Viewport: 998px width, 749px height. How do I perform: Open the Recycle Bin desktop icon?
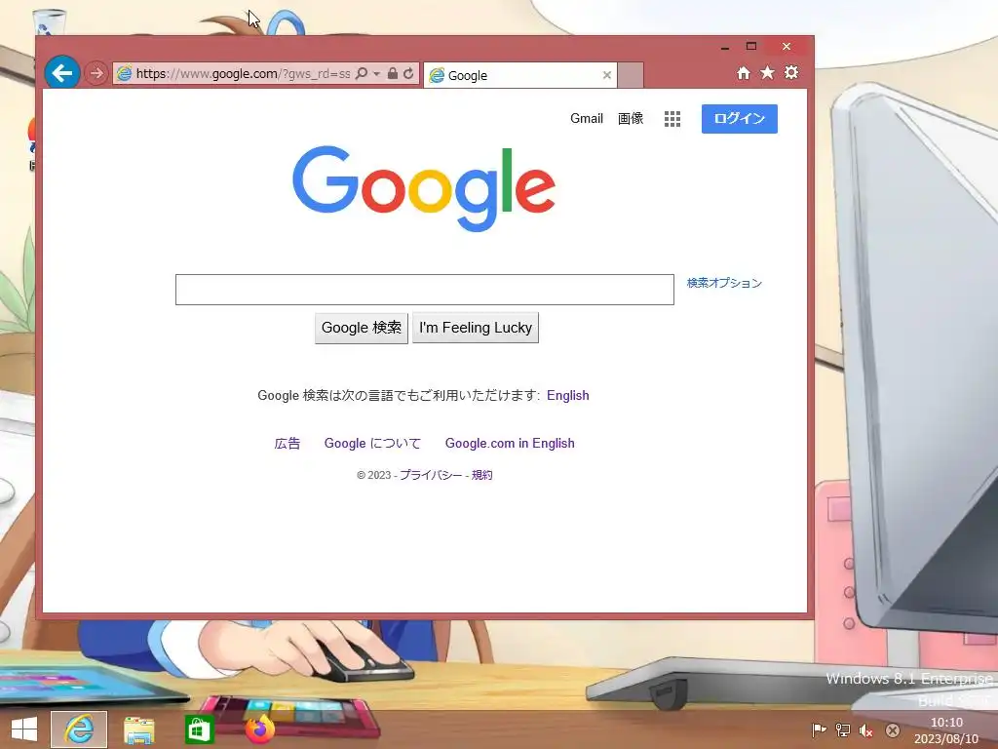click(x=49, y=21)
